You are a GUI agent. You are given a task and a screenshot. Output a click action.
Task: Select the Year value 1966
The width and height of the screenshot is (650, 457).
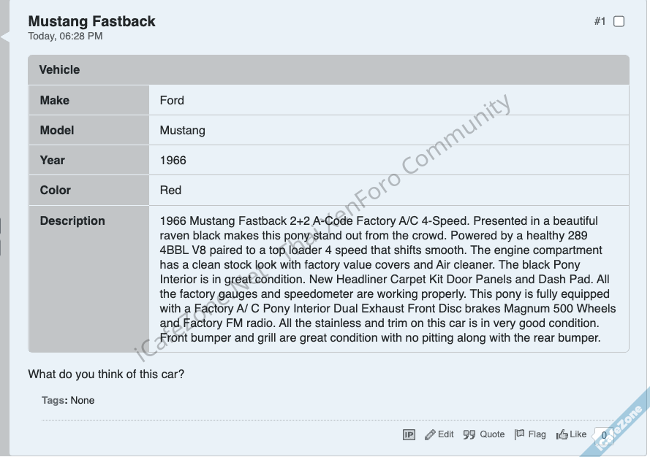coord(173,160)
